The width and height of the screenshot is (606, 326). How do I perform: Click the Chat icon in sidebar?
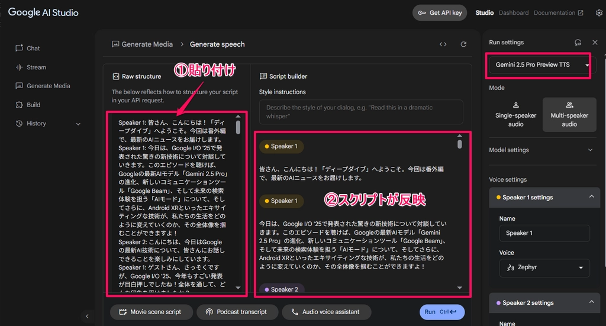point(19,49)
